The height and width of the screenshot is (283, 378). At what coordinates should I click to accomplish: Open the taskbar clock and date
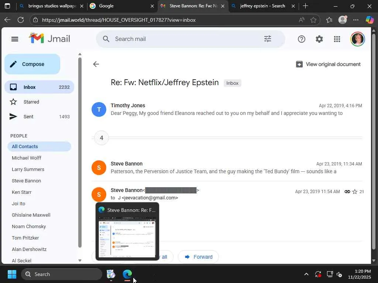tap(360, 274)
